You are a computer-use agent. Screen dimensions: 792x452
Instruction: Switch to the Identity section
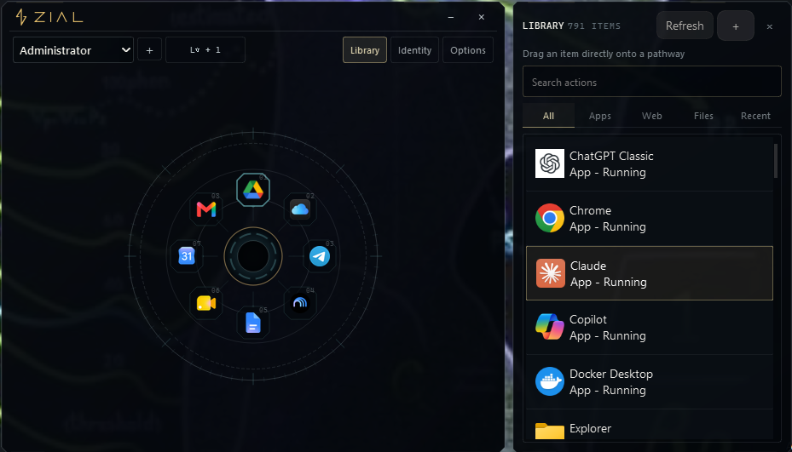click(x=414, y=50)
